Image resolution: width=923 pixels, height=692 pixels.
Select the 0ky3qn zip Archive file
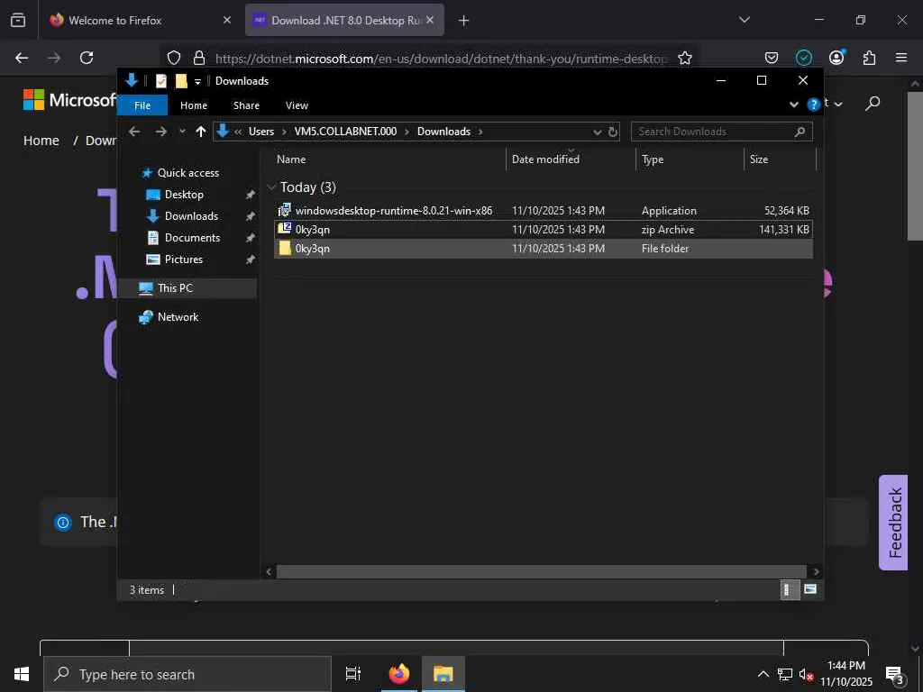[544, 230]
